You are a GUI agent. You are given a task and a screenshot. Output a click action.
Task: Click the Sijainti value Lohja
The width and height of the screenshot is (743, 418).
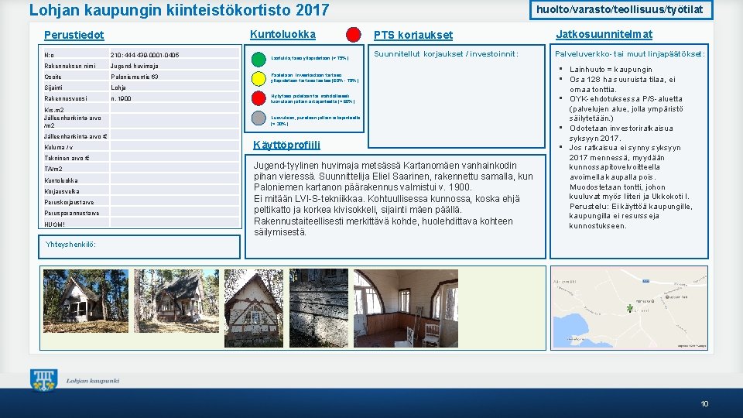tap(118, 87)
